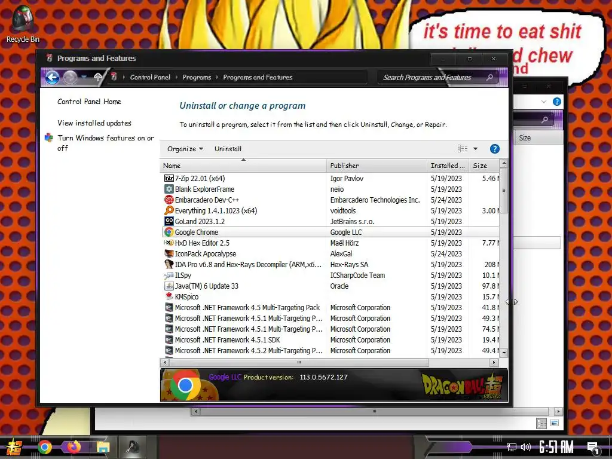612x459 pixels.
Task: Click the search magnifier in Programs and Features
Action: pos(489,77)
